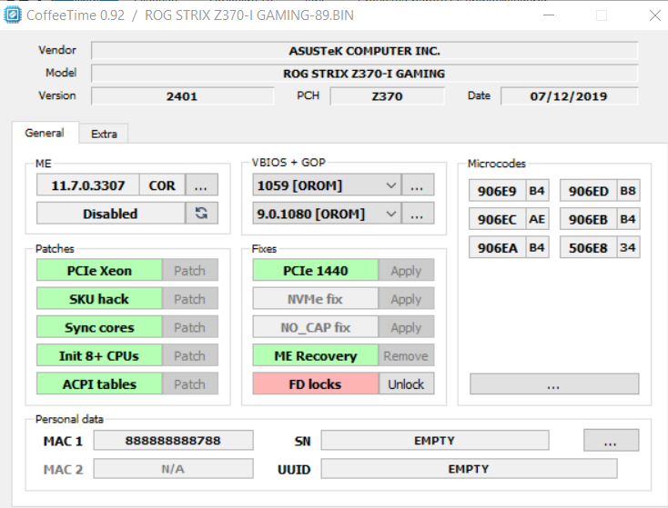
Task: Close the CoffeeTime window
Action: click(x=654, y=15)
